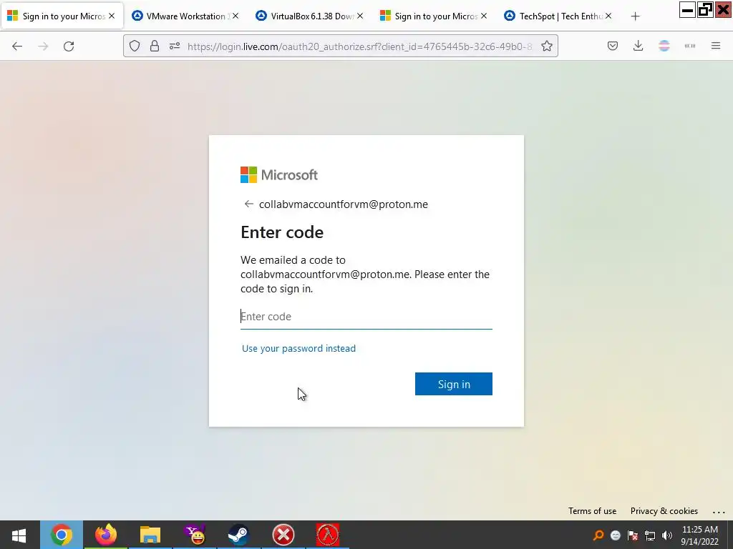Click the forward navigation arrow
The height and width of the screenshot is (549, 733).
pyautogui.click(x=43, y=46)
